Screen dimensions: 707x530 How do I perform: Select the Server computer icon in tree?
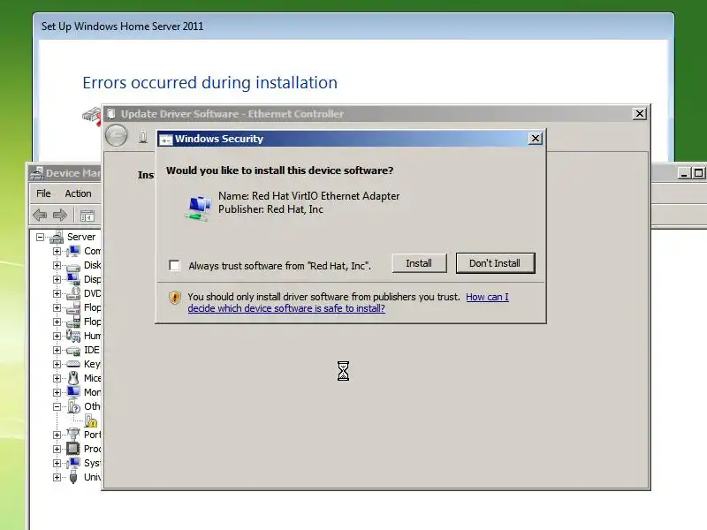click(x=57, y=237)
